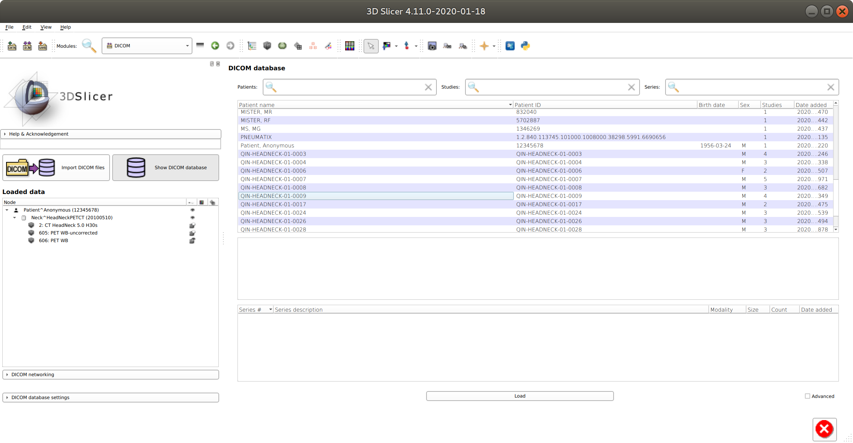Image resolution: width=853 pixels, height=443 pixels.
Task: Click the Load button
Action: 519,396
